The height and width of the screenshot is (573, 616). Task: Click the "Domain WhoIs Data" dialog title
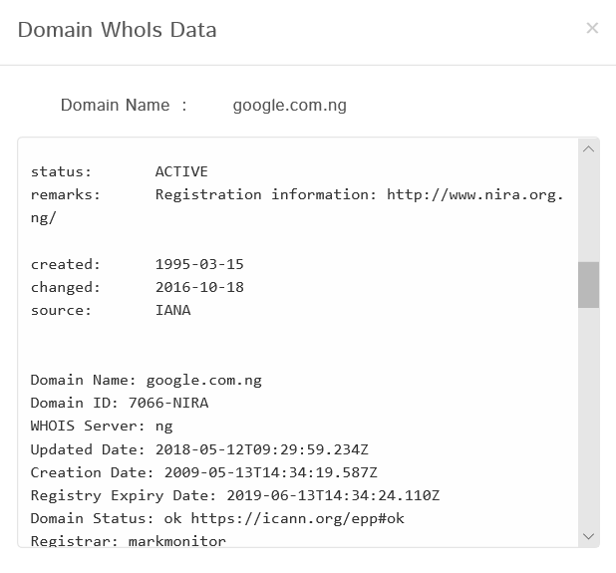pos(118,29)
